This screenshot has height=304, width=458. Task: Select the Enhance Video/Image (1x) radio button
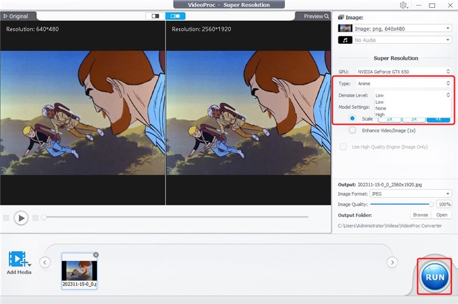click(x=352, y=130)
